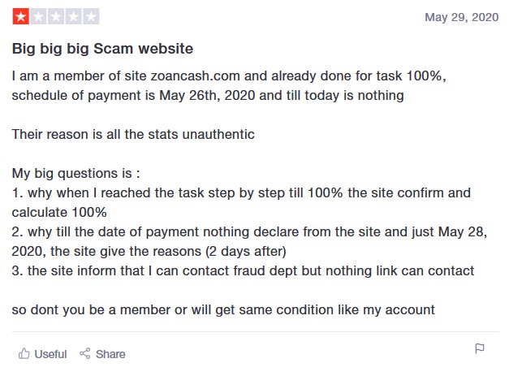Select the fifth grey rating star
This screenshot has height=376, width=509.
coord(91,16)
